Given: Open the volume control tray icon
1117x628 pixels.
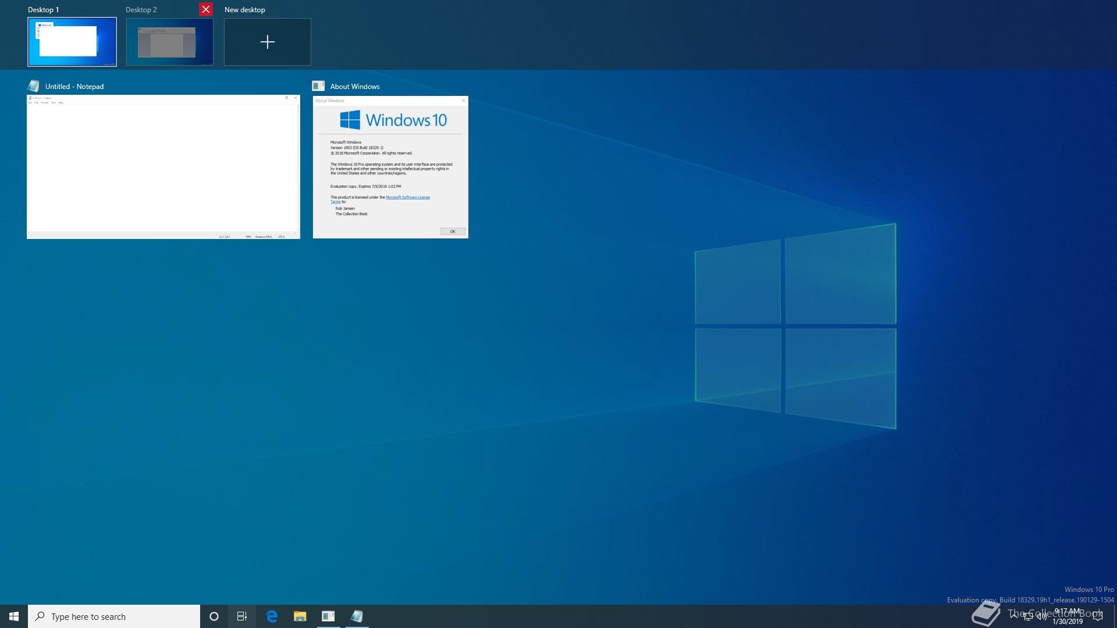Looking at the screenshot, I should [x=1042, y=617].
